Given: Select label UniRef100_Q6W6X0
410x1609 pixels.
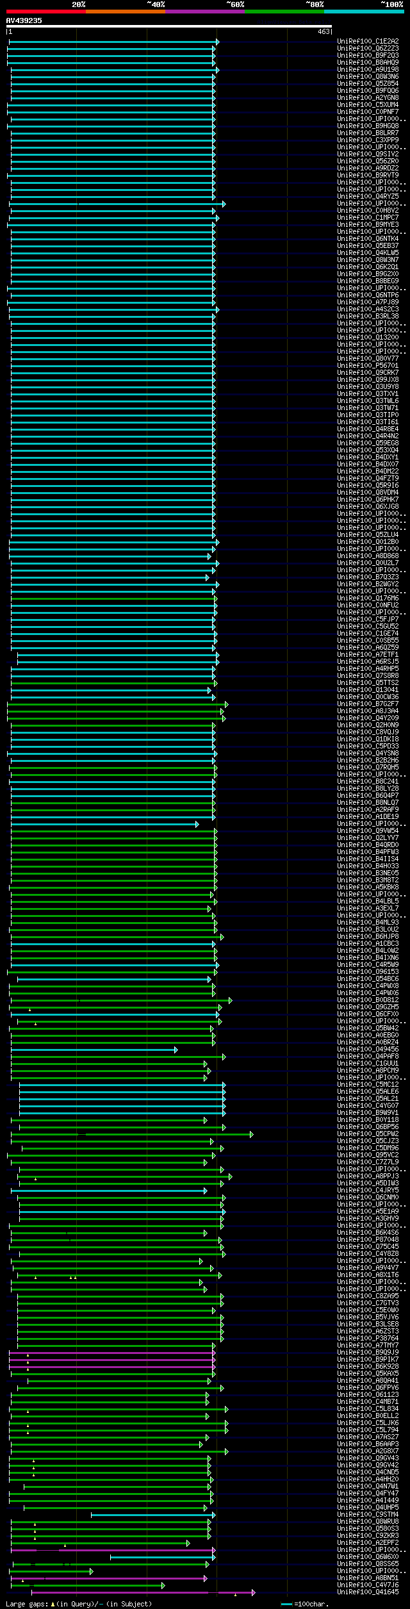Looking at the screenshot, I should [x=368, y=1558].
